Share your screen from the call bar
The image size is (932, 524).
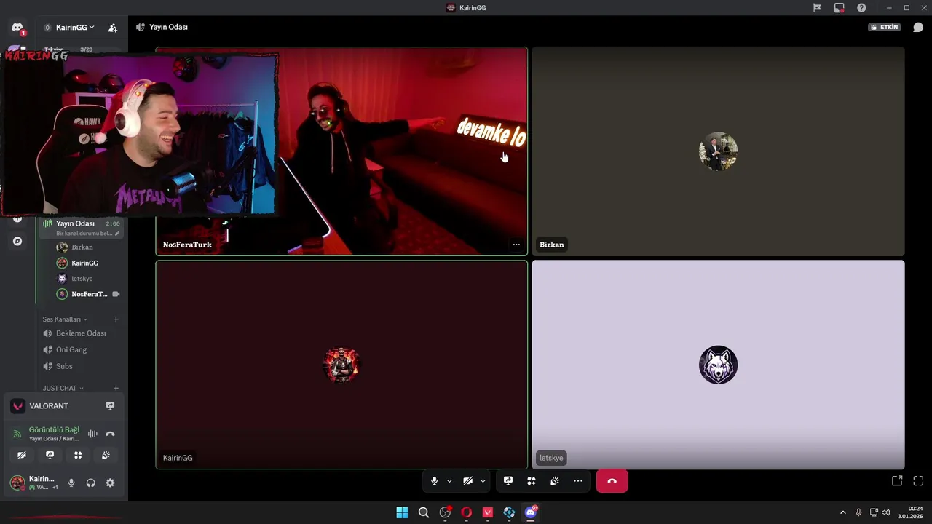tap(508, 480)
